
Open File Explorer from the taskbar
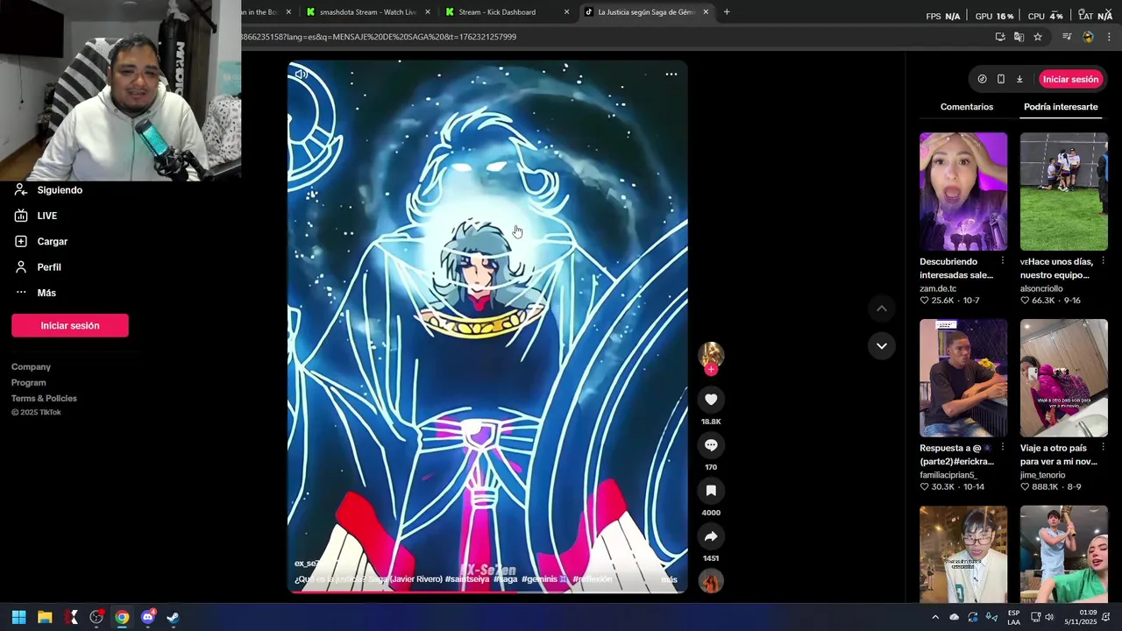click(x=45, y=617)
